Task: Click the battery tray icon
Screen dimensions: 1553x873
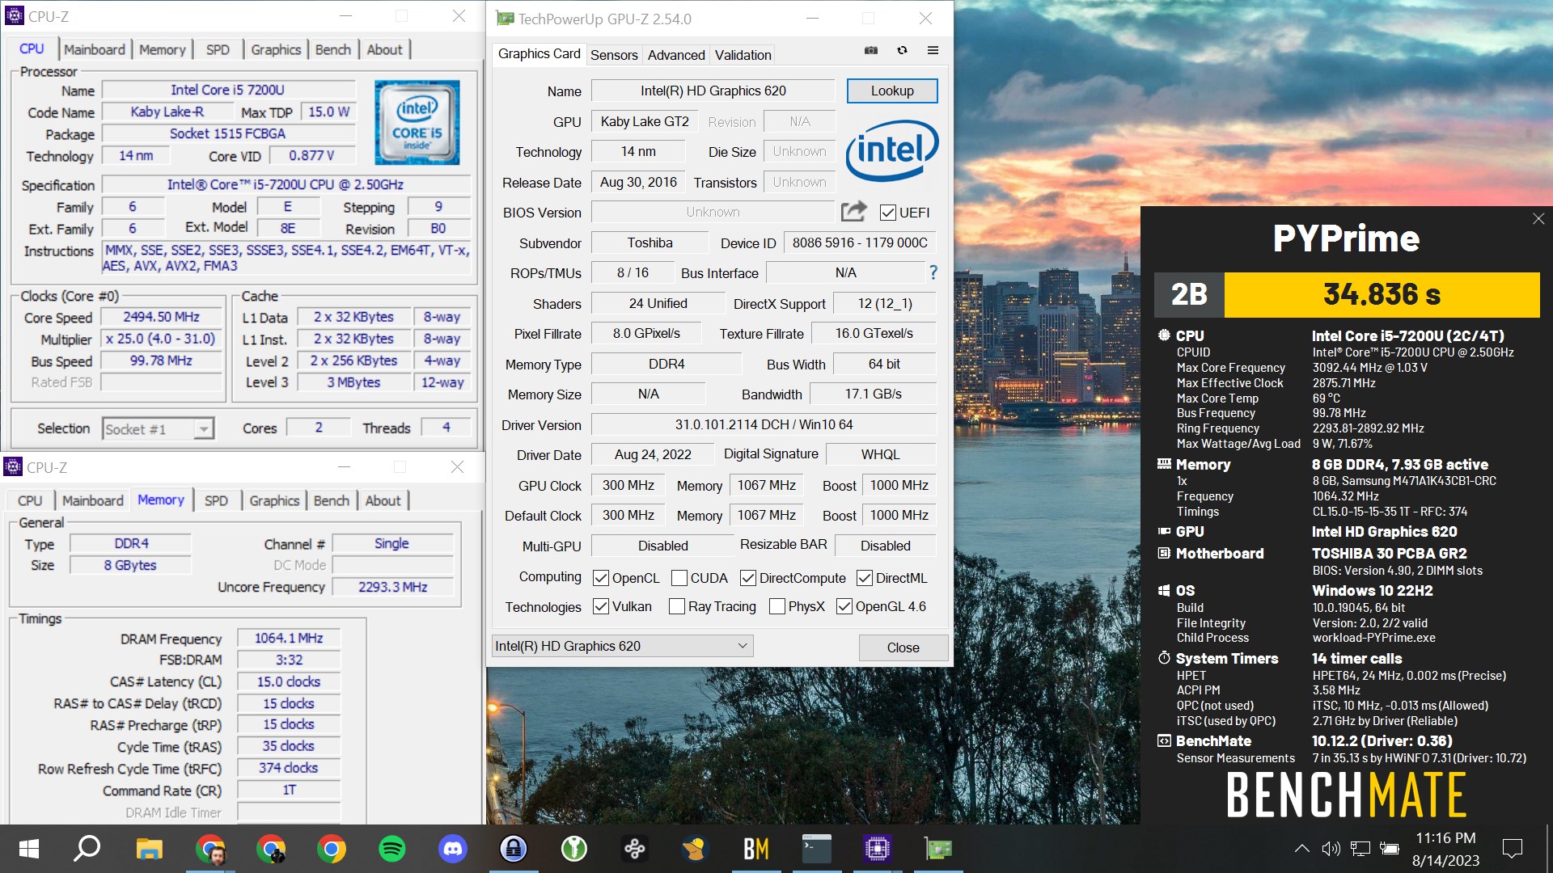Action: pyautogui.click(x=1390, y=849)
